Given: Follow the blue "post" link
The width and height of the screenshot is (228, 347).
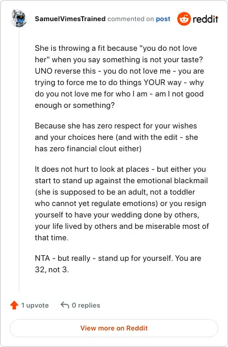Looking at the screenshot, I should point(163,19).
